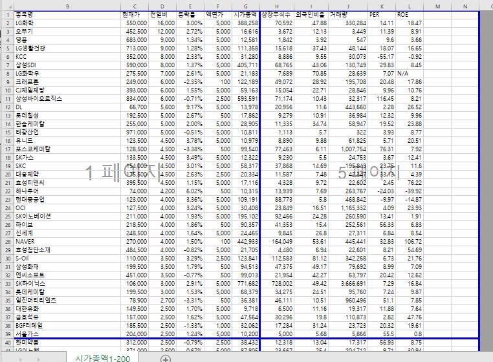This screenshot has width=493, height=362.
Task: Select the SK이노베이션 stock name cell
Action: point(67,217)
